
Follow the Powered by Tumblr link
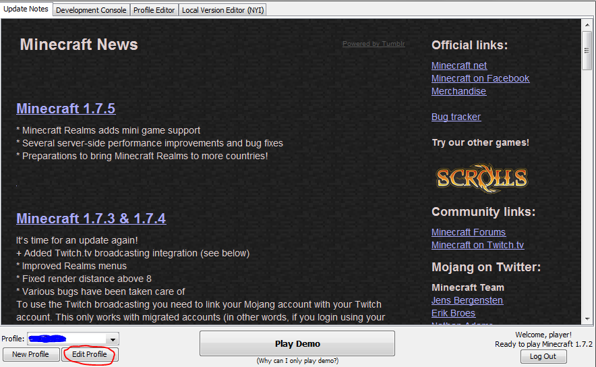[x=374, y=44]
